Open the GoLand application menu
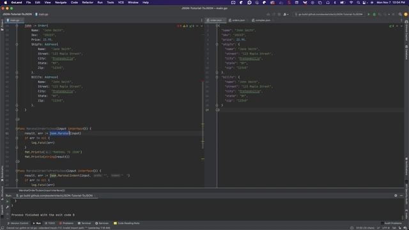This screenshot has height=230, width=409. [17, 3]
